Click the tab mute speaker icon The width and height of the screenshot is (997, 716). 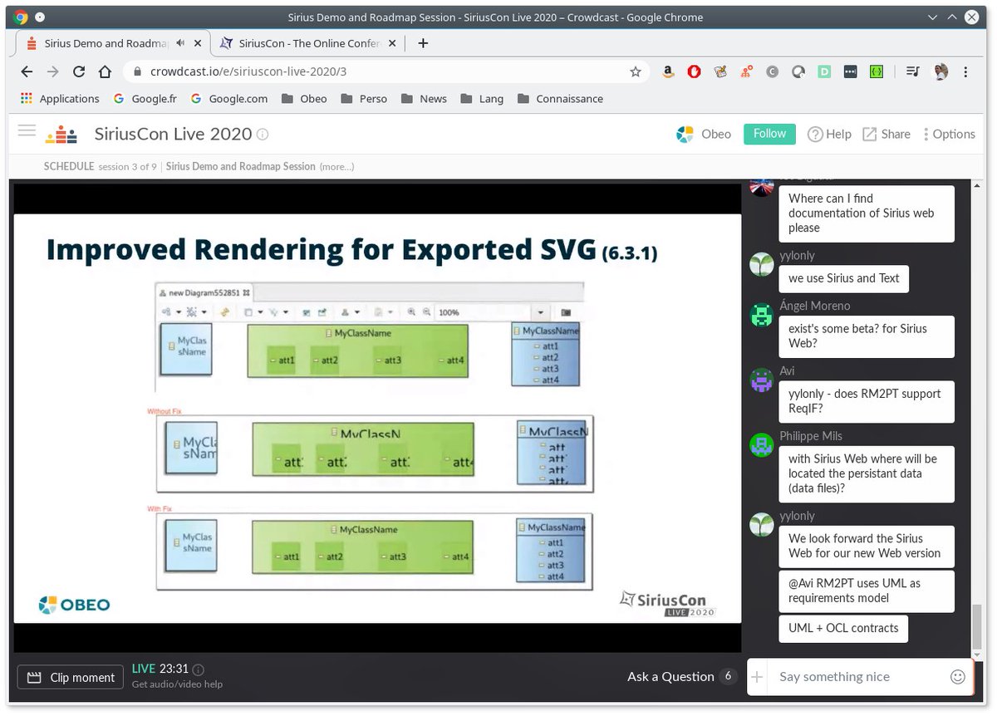click(180, 43)
